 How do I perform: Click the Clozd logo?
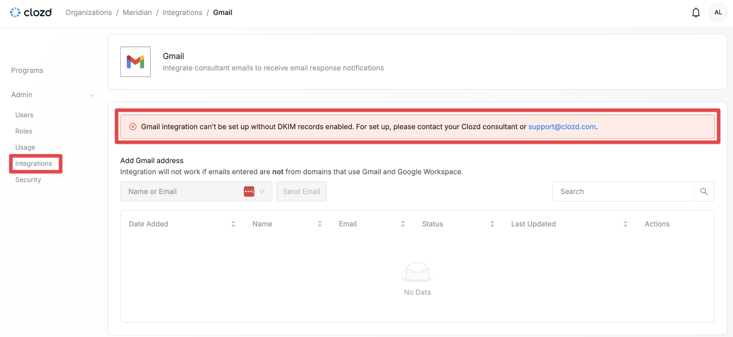(x=31, y=13)
